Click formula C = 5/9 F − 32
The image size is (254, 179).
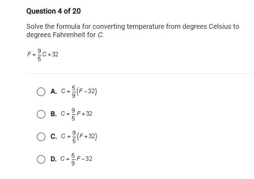[x=77, y=159]
